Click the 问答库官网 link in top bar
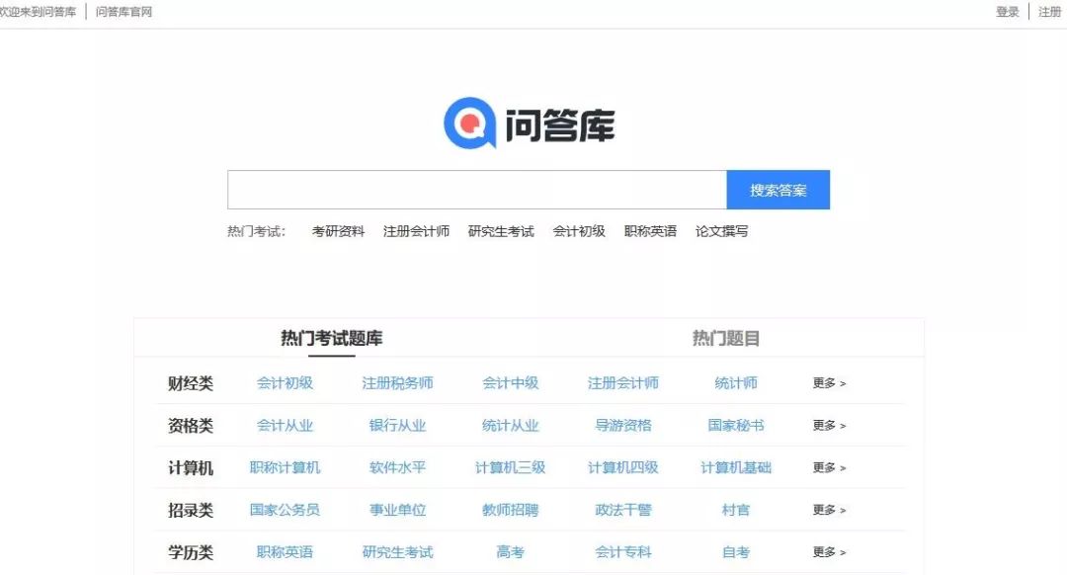 [x=123, y=11]
